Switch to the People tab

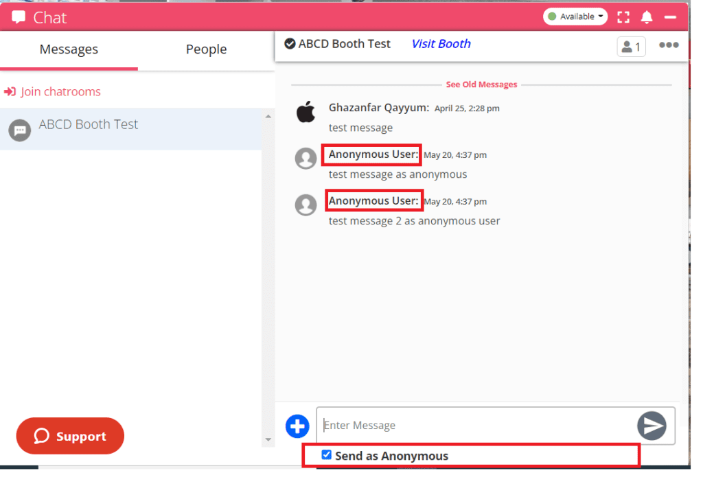[x=206, y=49]
